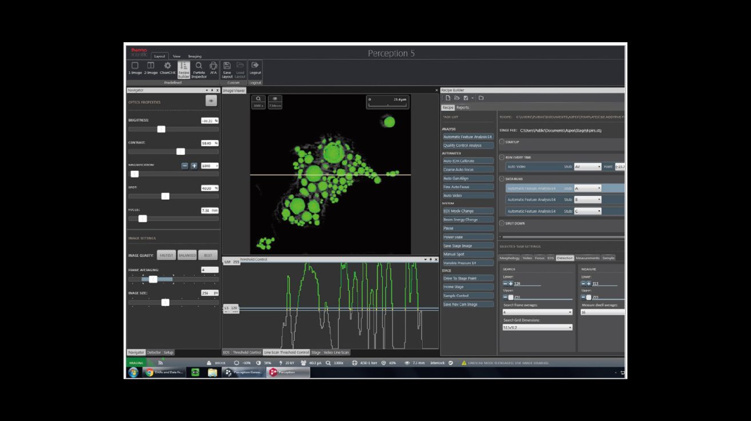Collapse the Run Every Time section
The width and height of the screenshot is (751, 421).
502,157
